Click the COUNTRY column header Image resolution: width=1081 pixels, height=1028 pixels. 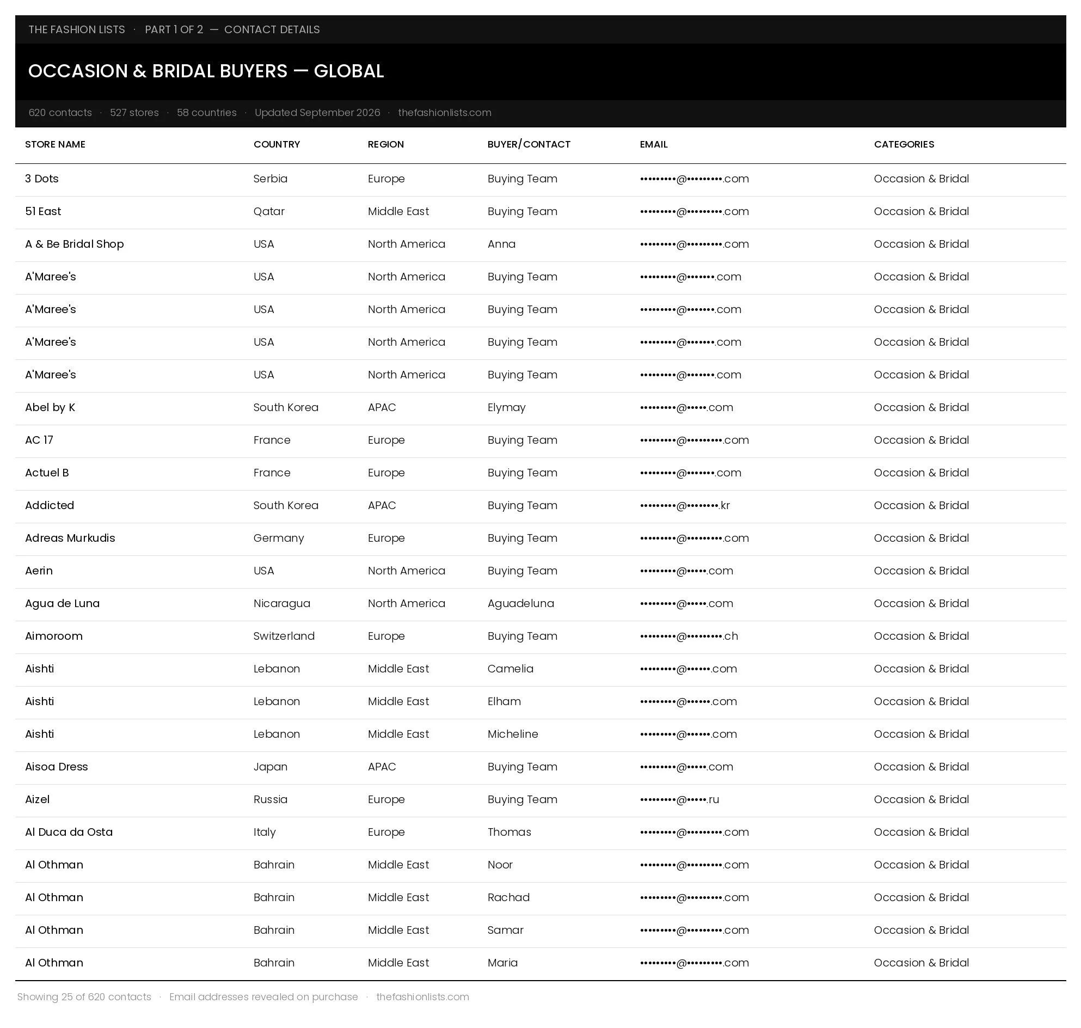tap(277, 144)
